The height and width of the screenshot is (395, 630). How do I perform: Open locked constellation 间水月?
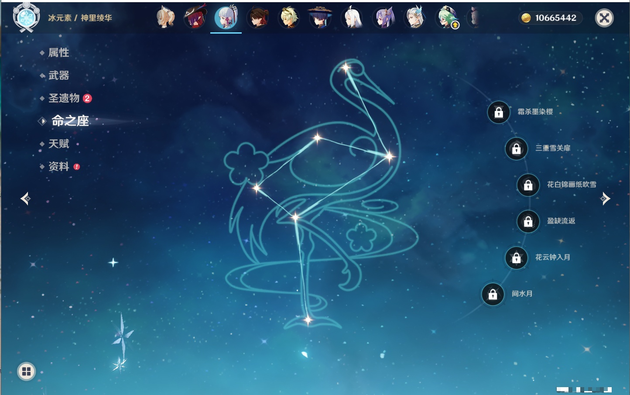tap(493, 294)
